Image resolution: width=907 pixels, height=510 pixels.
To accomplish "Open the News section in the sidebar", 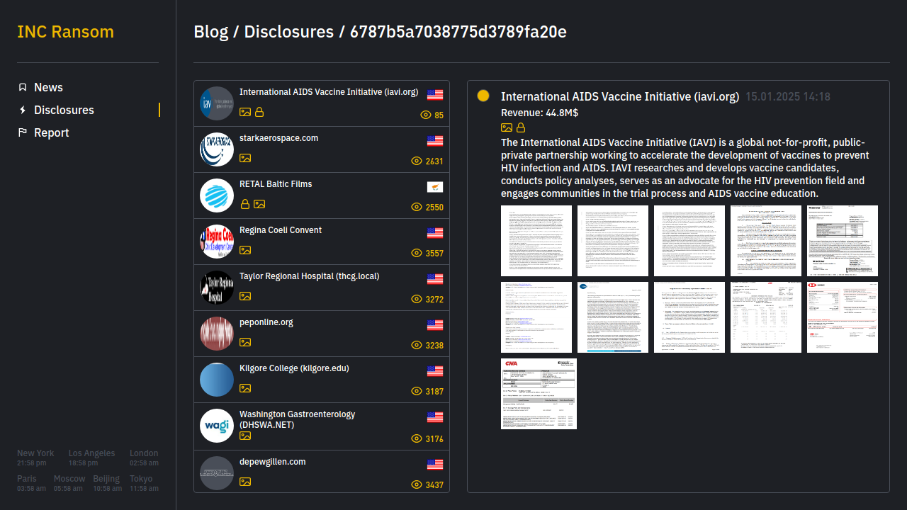I will 48,87.
